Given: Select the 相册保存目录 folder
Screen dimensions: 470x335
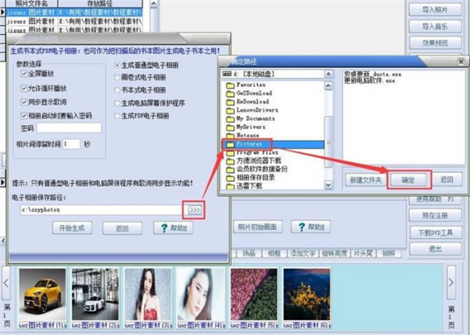Looking at the screenshot, I should click(x=251, y=178).
